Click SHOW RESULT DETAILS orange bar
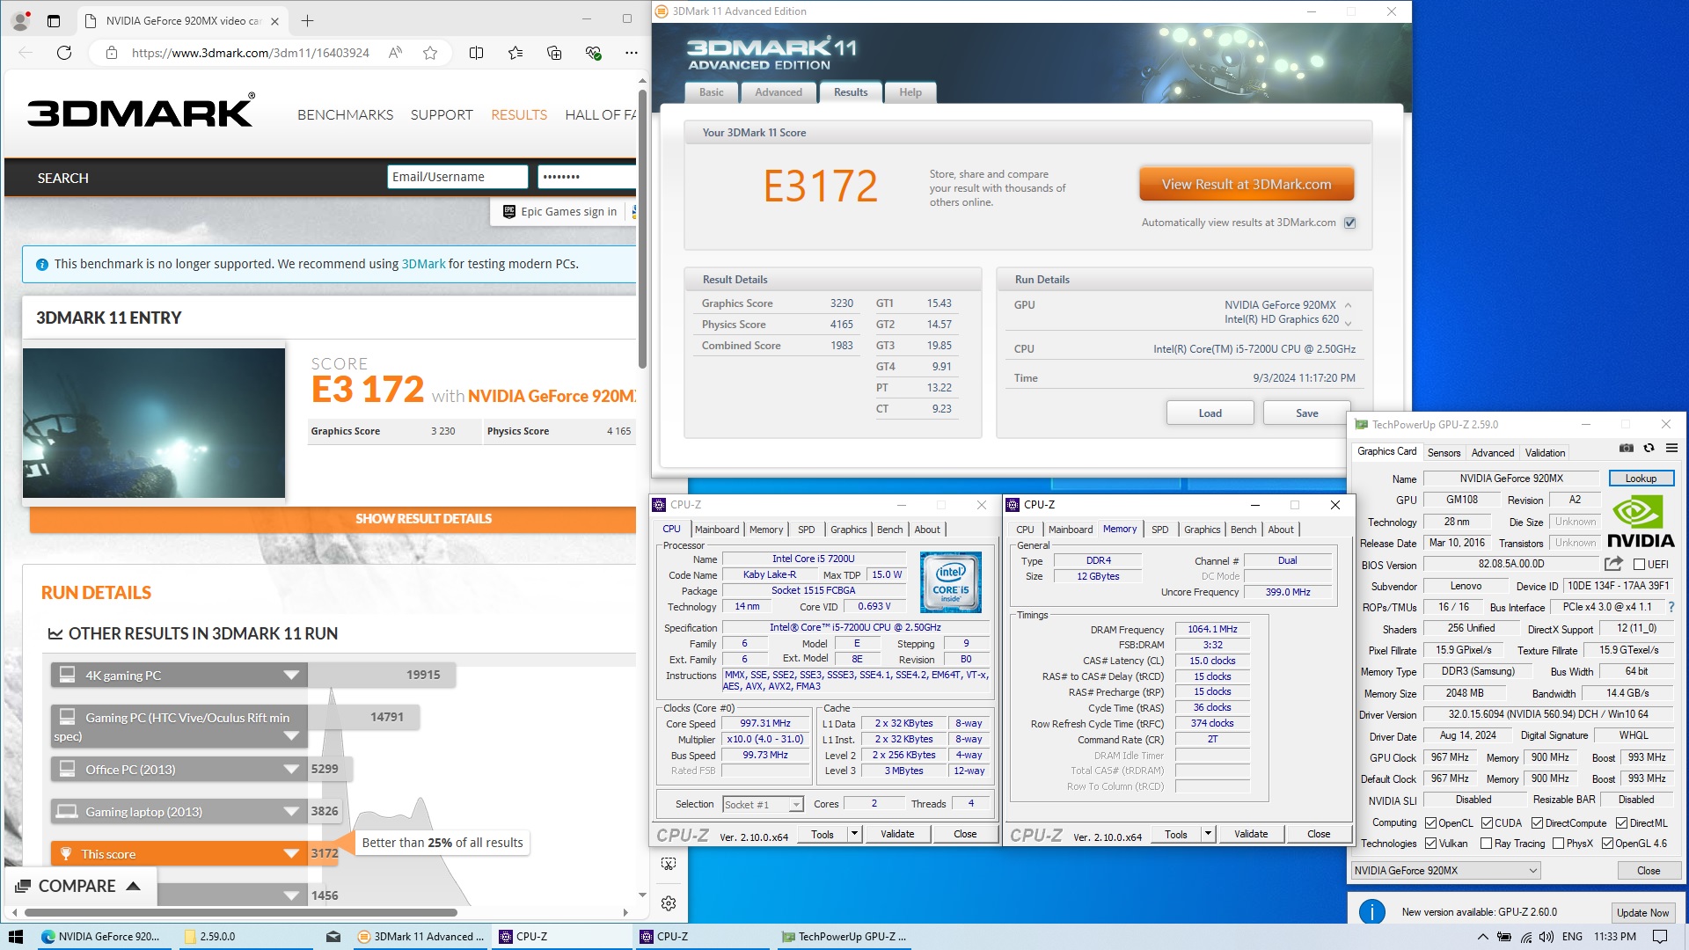1689x950 pixels. point(333,519)
